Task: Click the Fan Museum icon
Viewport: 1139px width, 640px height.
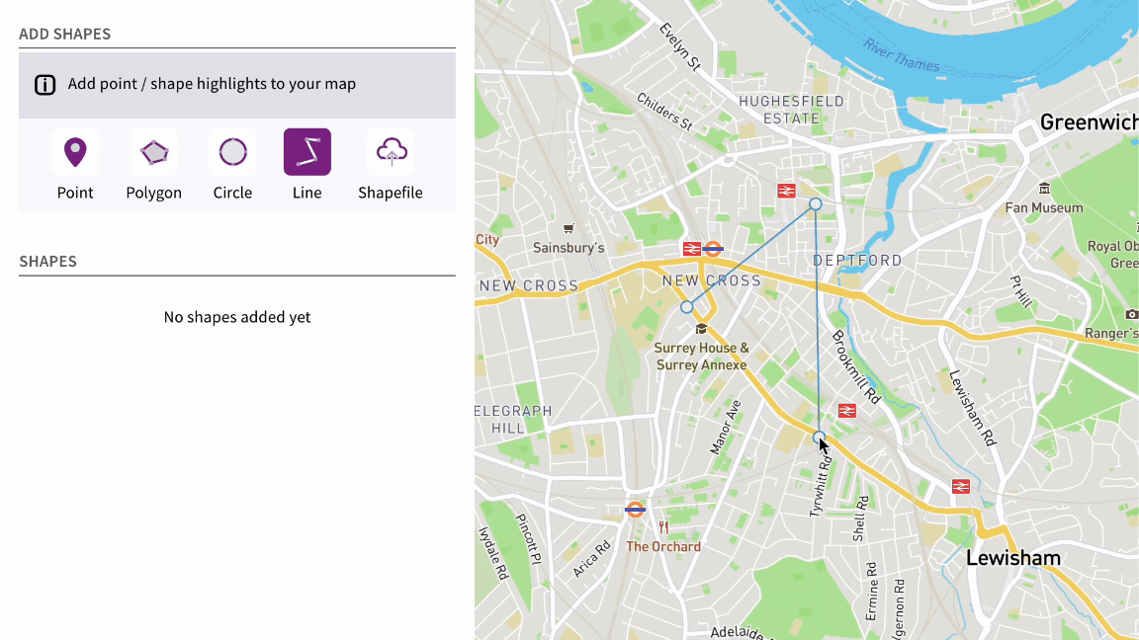Action: [x=1044, y=189]
